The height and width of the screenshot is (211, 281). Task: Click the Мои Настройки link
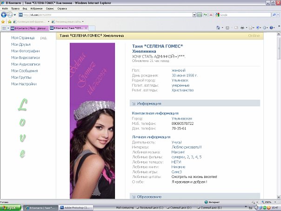[24, 84]
